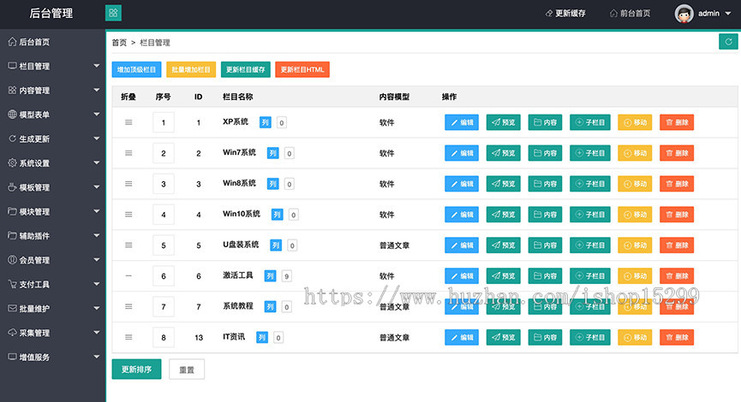Viewport: 741px width, 402px height.
Task: Toggle fold handle for Win10系统 row
Action: point(128,214)
